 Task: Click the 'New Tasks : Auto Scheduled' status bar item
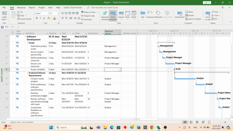click(x=22, y=122)
